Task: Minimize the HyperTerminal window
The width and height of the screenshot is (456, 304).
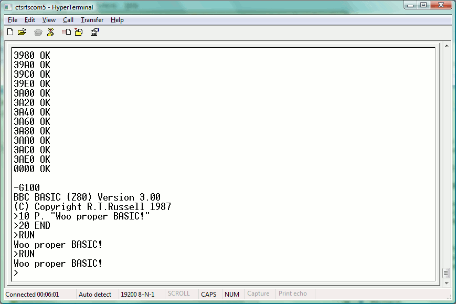Action: click(x=410, y=5)
